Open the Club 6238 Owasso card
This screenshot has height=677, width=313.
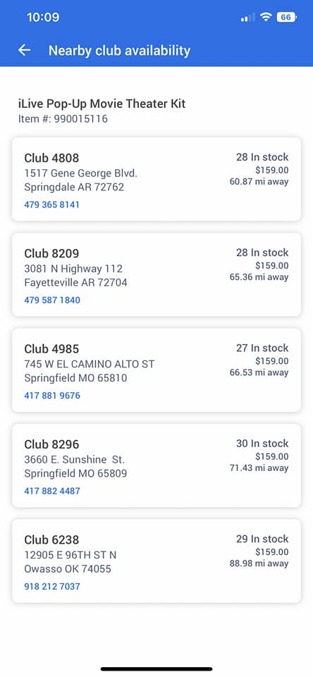pos(156,561)
